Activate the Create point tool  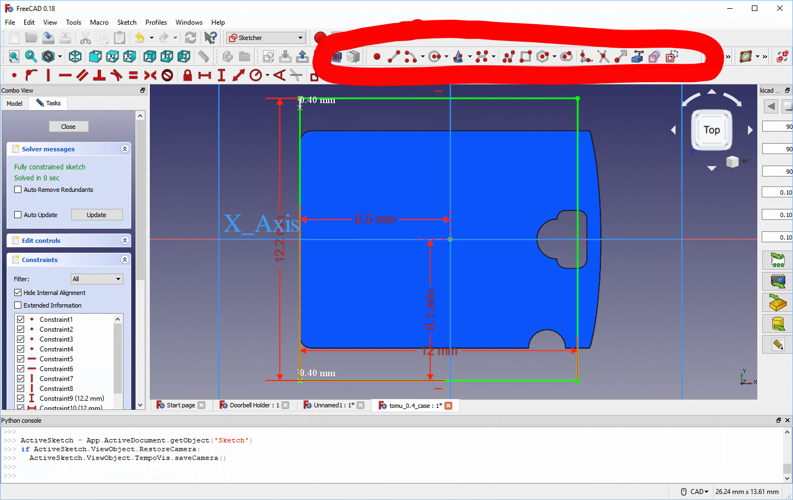click(x=376, y=56)
